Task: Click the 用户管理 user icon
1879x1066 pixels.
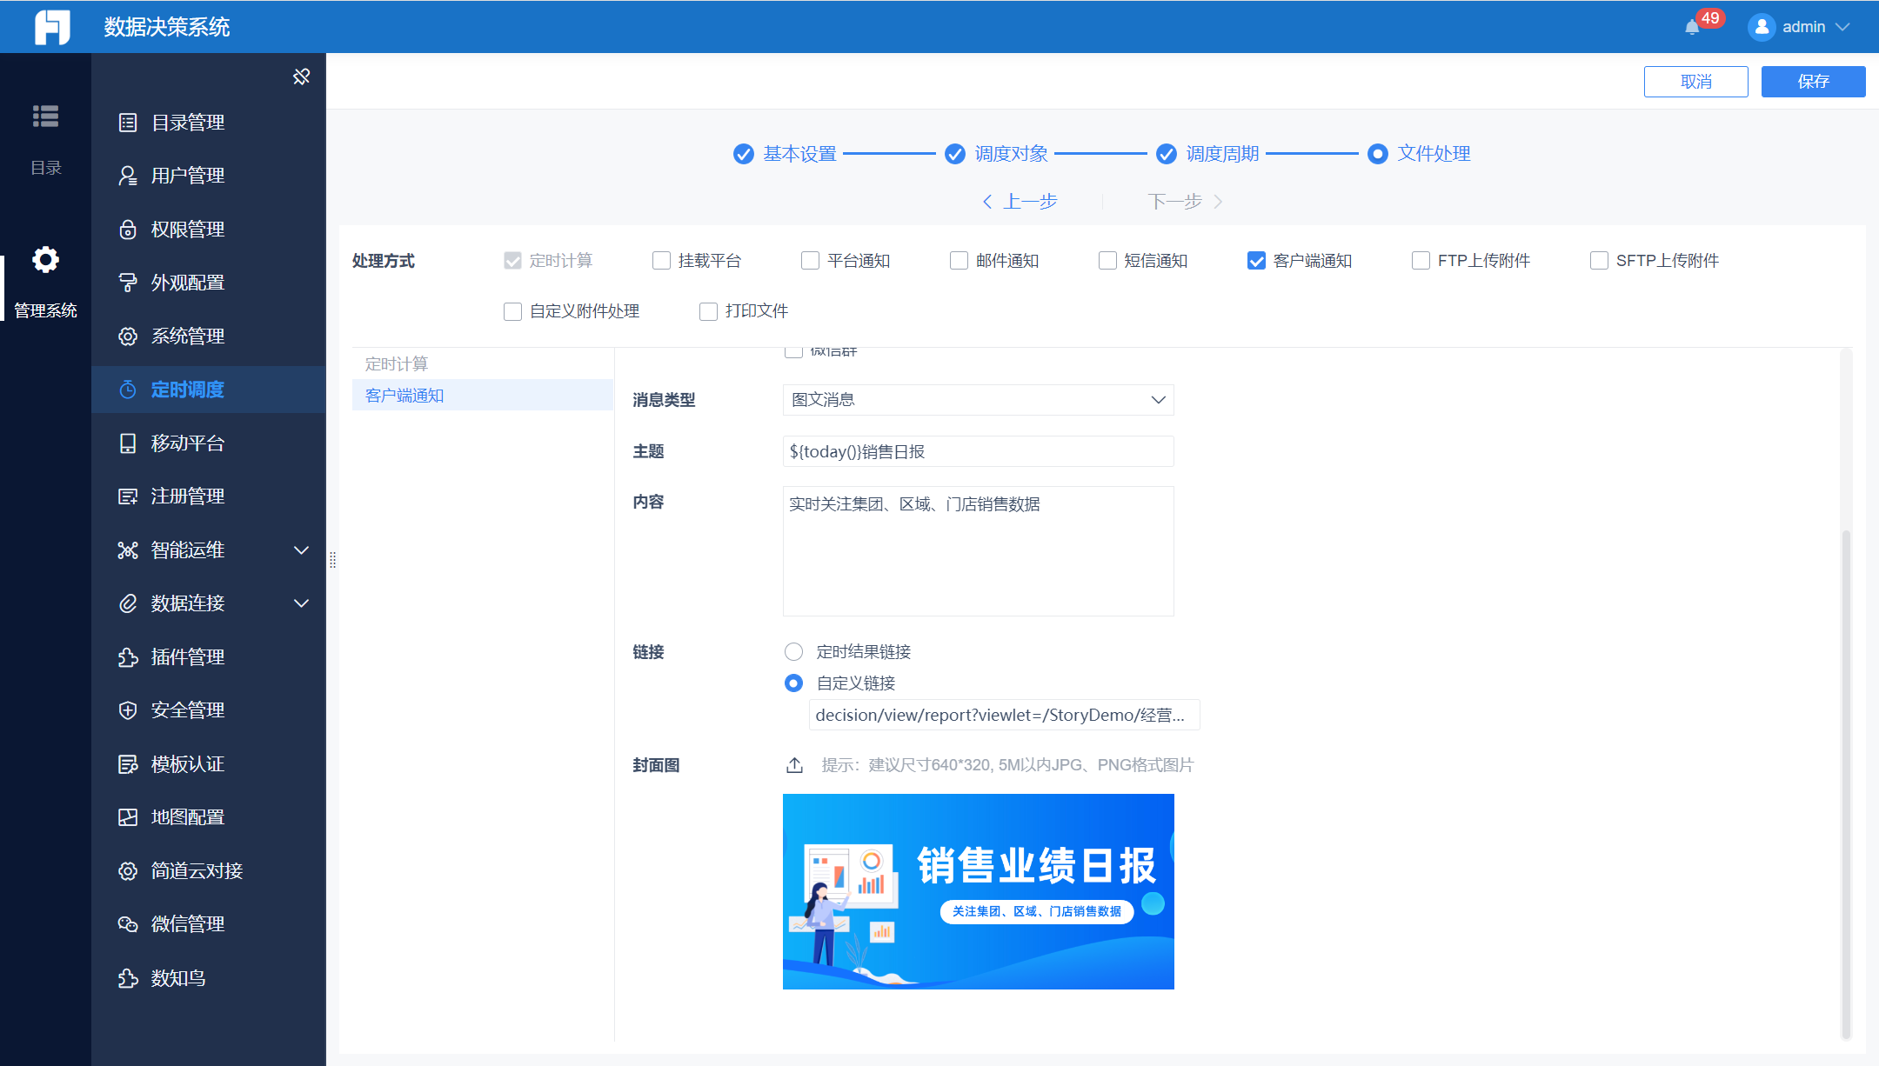Action: [128, 176]
